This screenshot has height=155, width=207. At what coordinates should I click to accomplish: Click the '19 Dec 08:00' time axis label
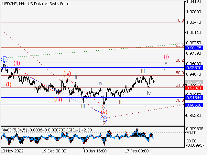[54, 151]
